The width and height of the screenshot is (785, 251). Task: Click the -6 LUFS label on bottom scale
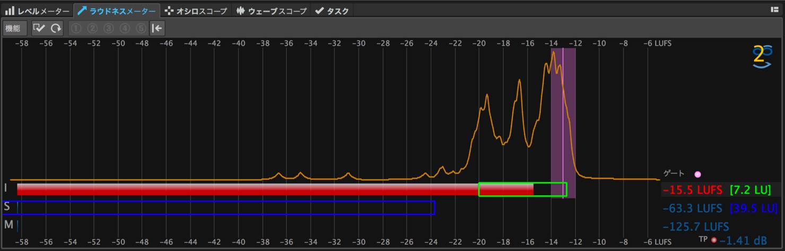[658, 241]
